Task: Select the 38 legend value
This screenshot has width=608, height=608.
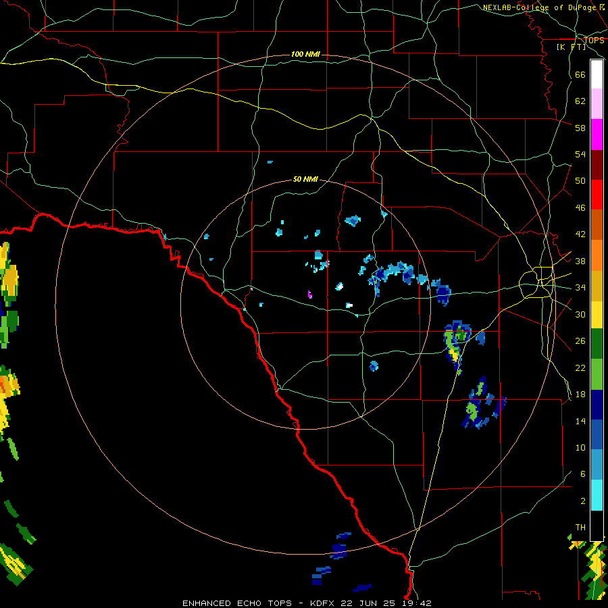Action: click(580, 261)
